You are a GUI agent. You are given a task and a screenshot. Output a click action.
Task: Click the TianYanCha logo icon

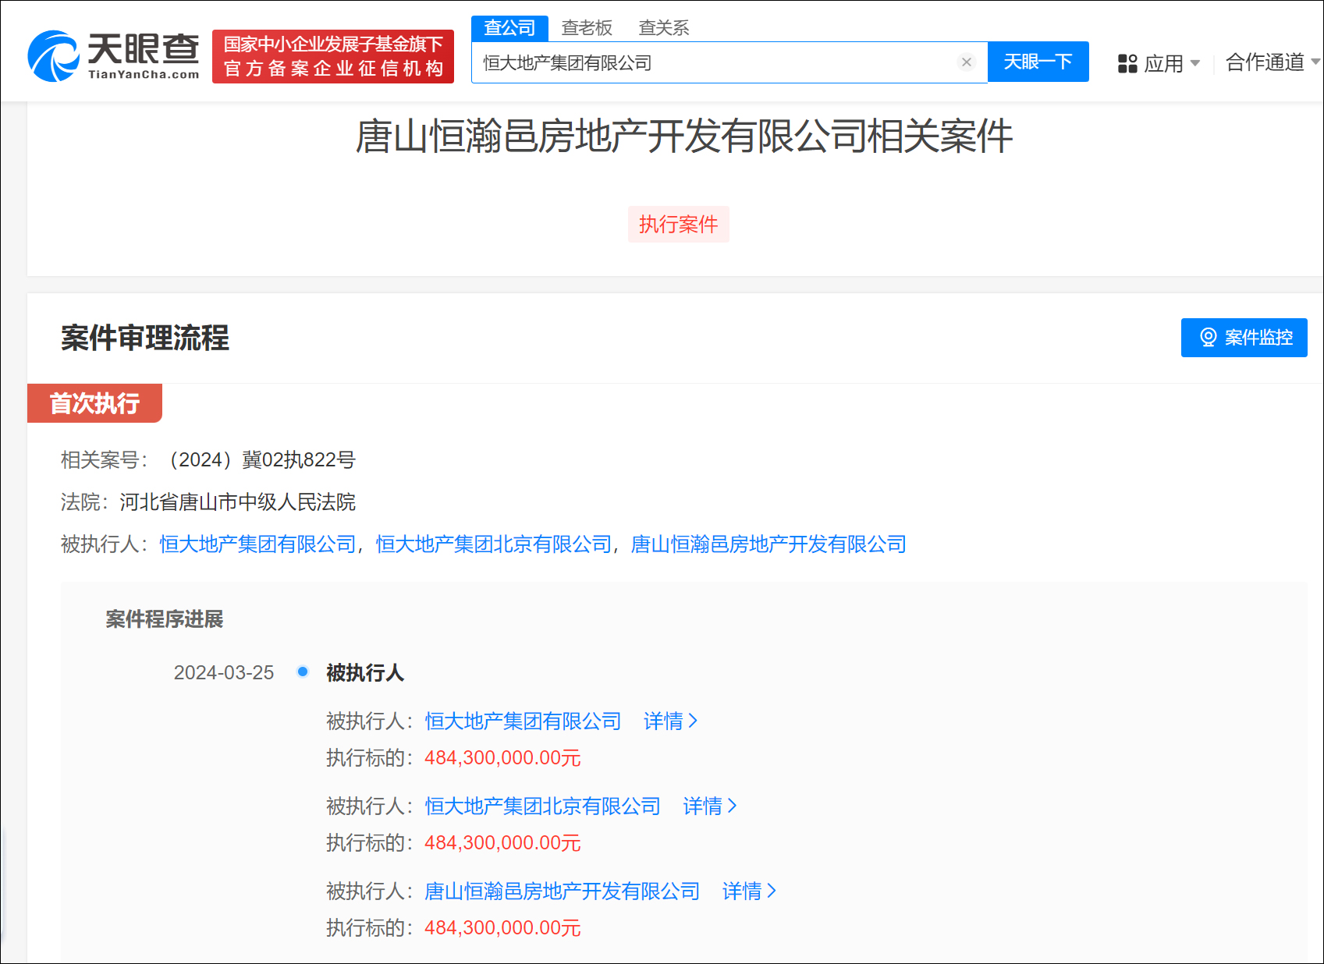click(x=53, y=56)
